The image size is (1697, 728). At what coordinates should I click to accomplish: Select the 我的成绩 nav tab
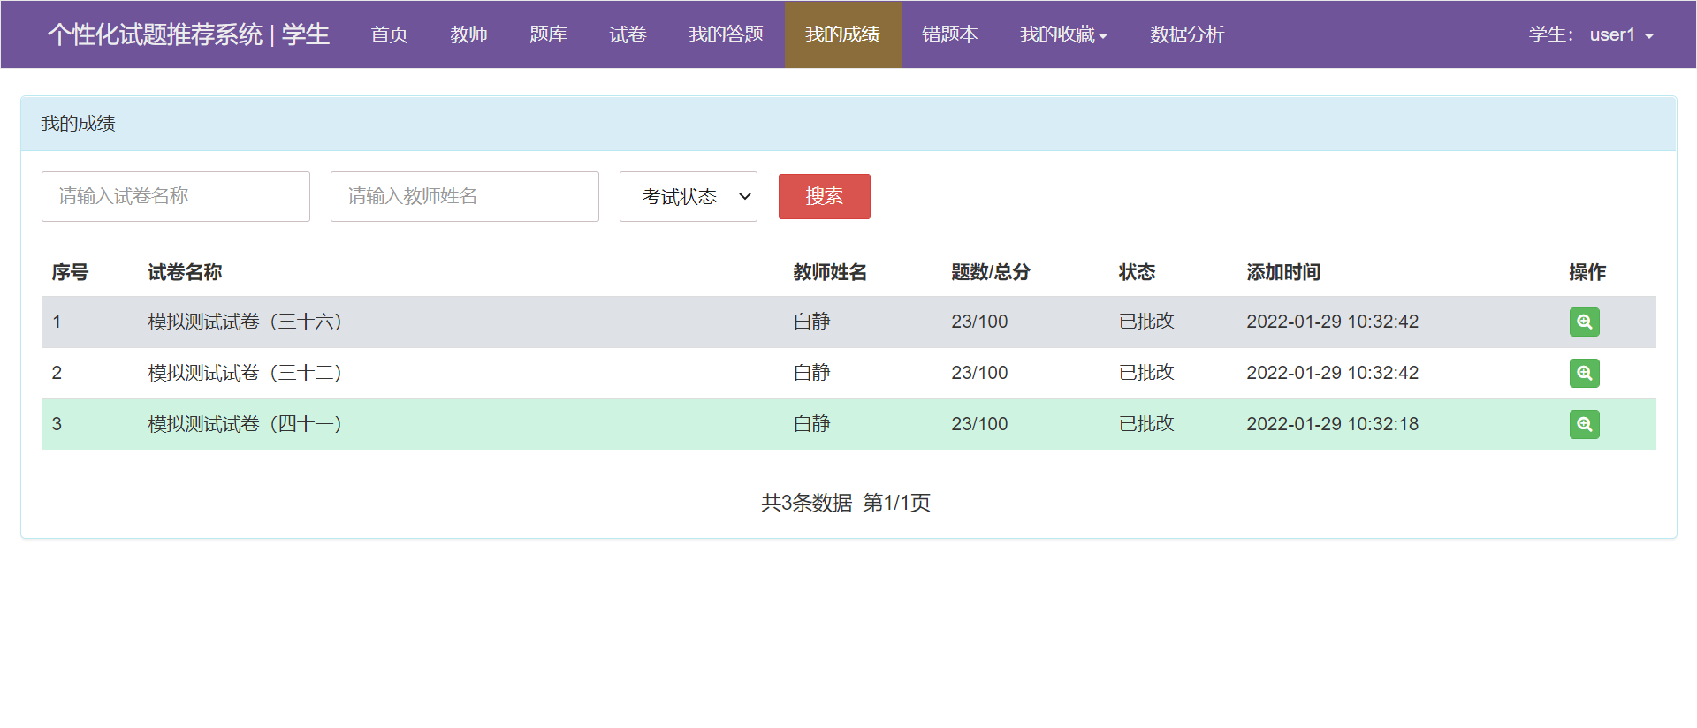[x=842, y=34]
